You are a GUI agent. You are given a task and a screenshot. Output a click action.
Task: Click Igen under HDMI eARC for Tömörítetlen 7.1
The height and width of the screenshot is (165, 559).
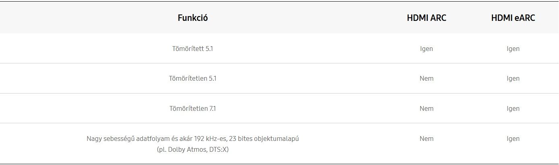(x=513, y=108)
